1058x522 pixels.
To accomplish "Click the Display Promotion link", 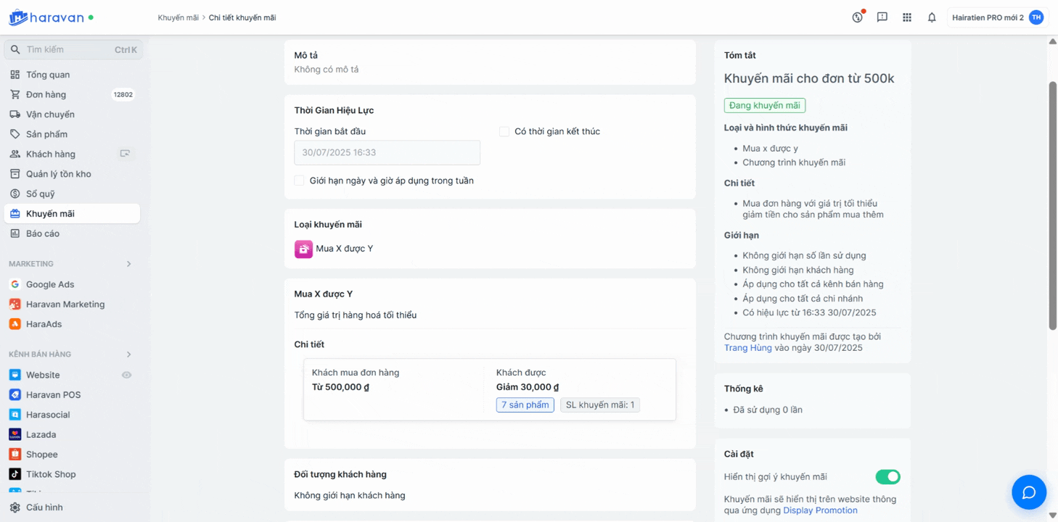I will point(820,510).
